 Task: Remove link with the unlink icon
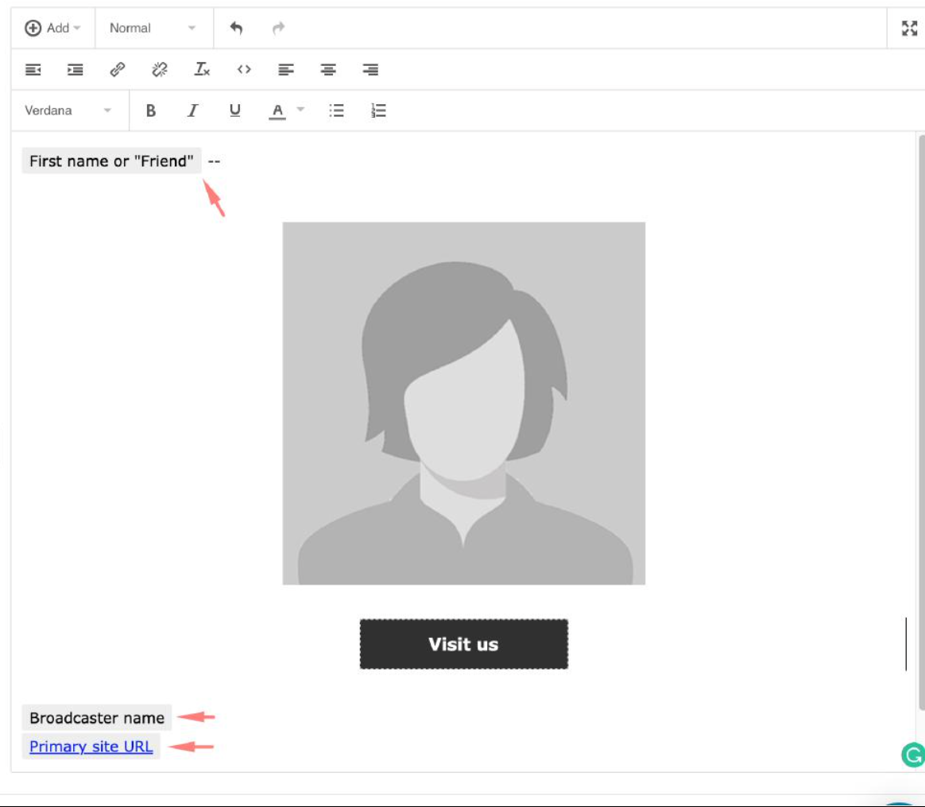[x=160, y=70]
